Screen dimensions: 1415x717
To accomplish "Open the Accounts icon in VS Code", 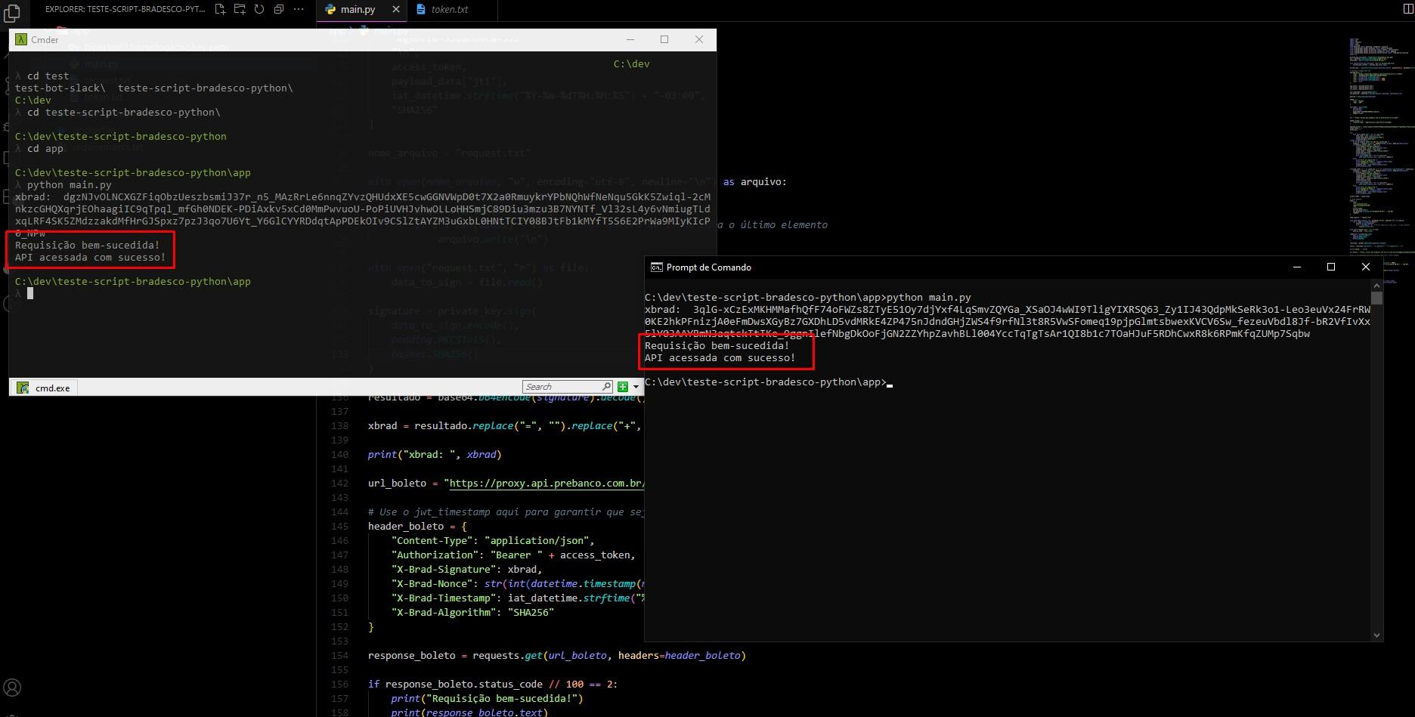I will (12, 688).
